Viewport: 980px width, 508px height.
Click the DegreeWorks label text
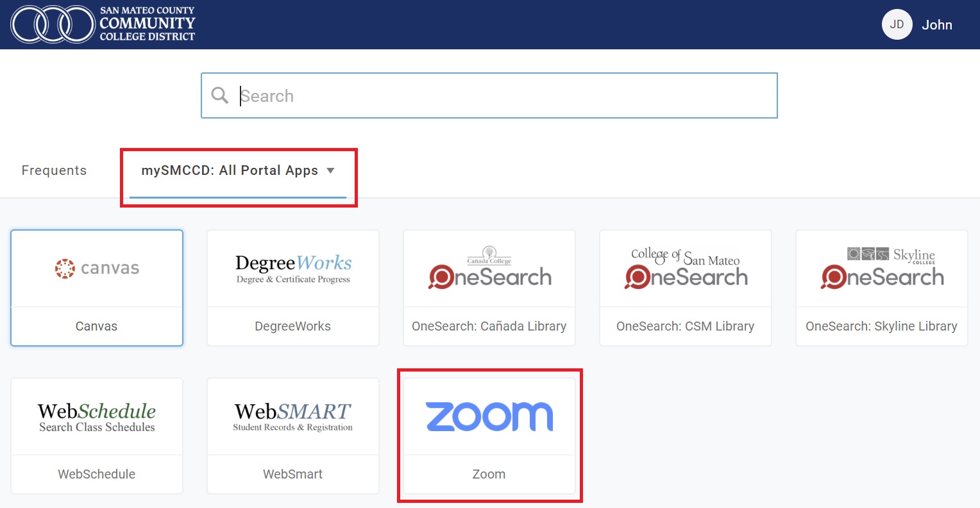293,326
